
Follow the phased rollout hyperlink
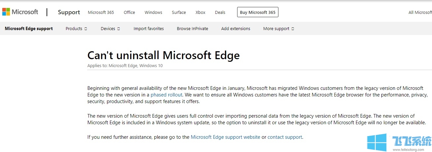pyautogui.click(x=166, y=95)
